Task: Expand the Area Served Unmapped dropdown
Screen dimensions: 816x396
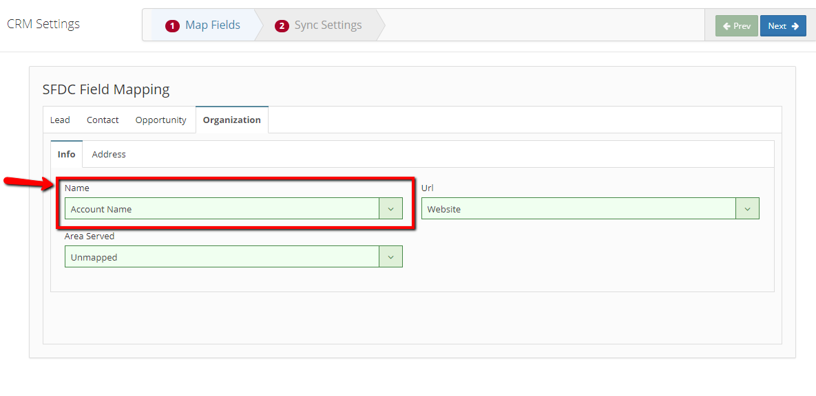Action: 233,256
